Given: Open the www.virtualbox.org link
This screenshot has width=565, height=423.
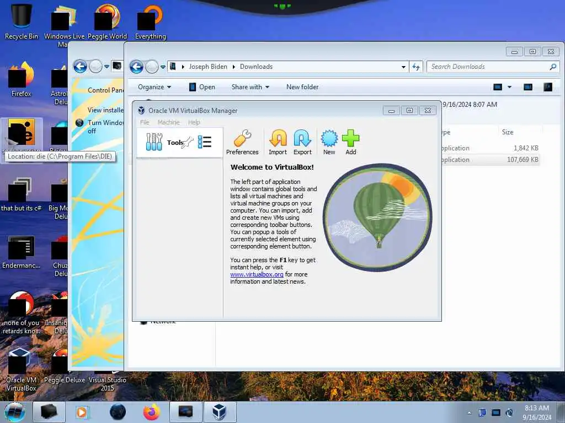Looking at the screenshot, I should [257, 274].
